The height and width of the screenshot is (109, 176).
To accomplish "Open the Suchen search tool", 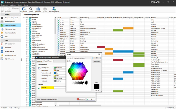I will coord(31,10).
